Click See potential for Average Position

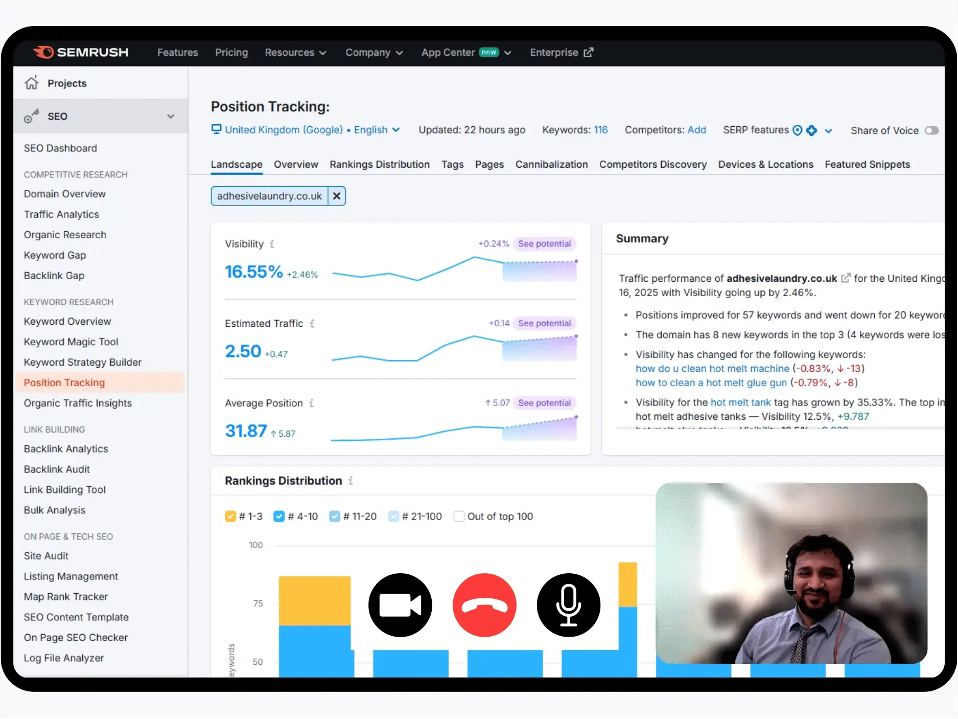point(544,403)
